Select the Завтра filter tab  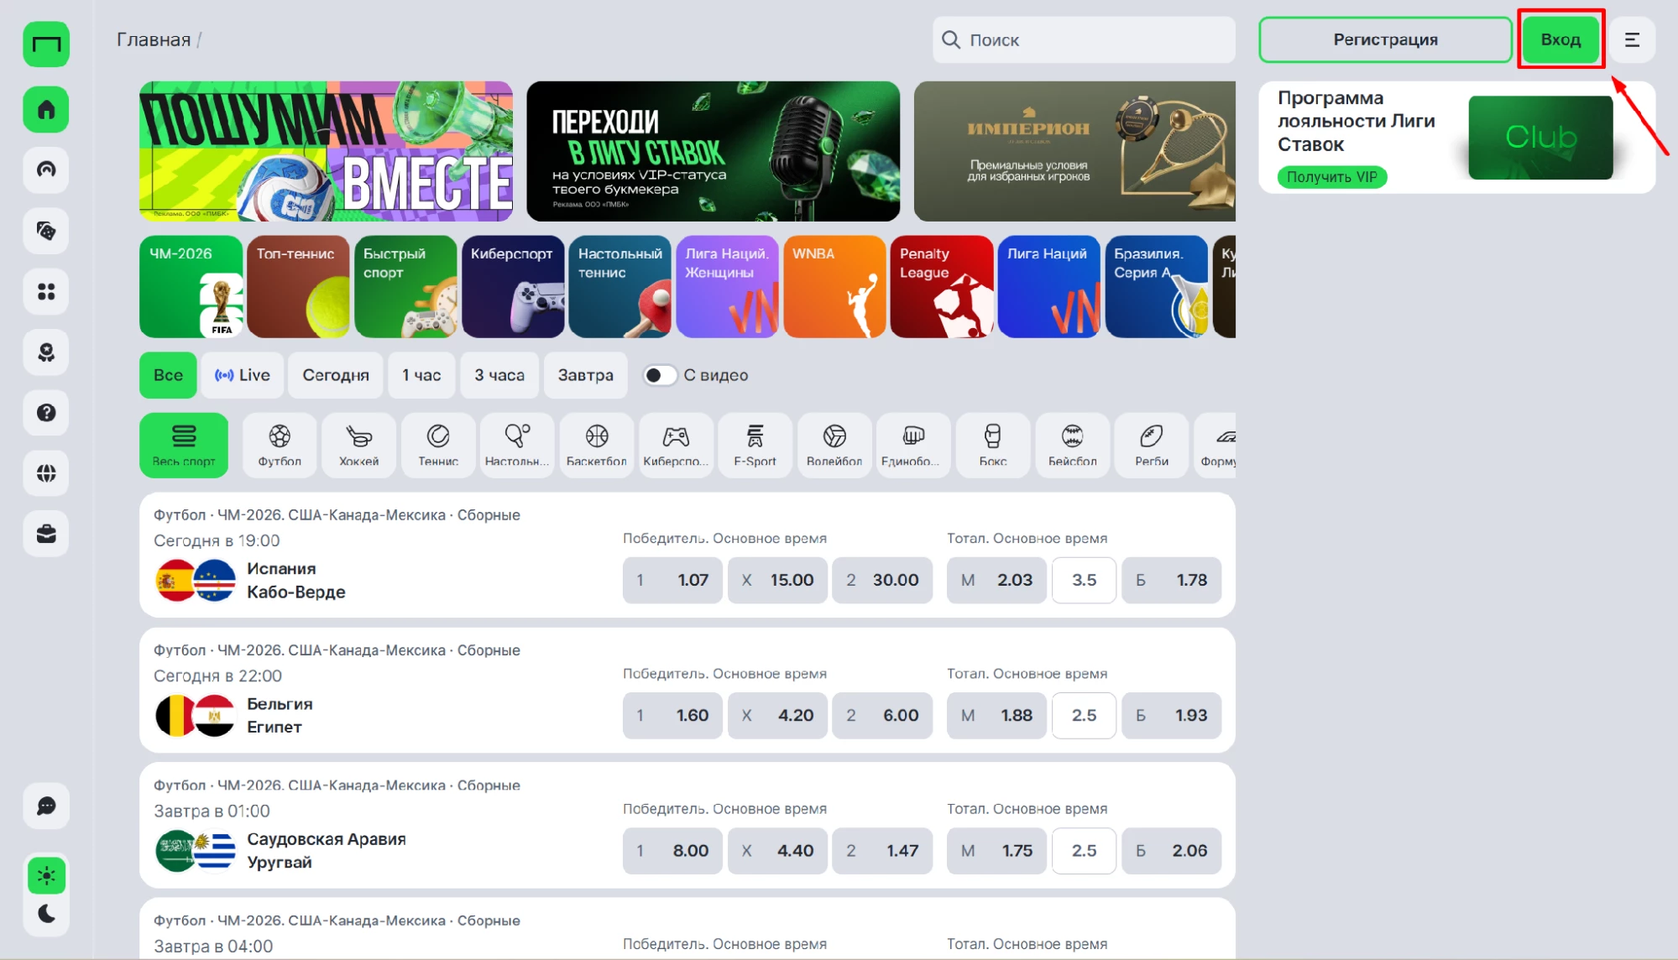[x=586, y=375]
